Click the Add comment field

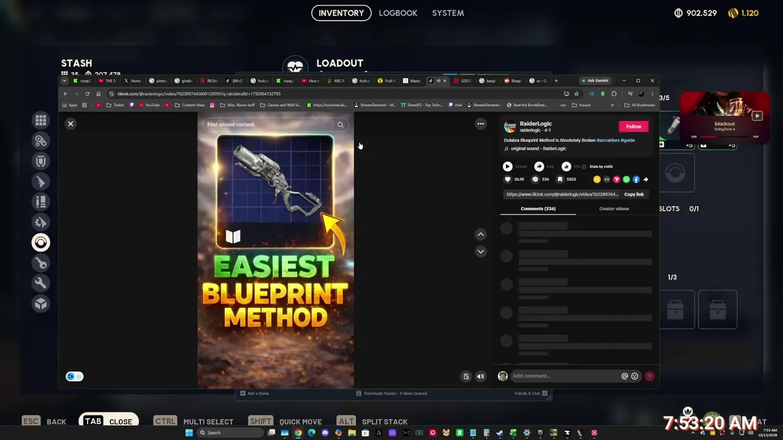[565, 376]
